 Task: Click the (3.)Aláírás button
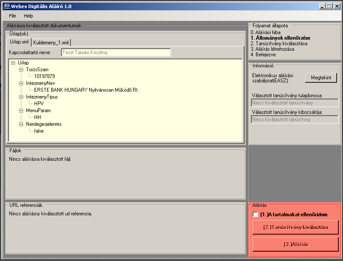click(x=296, y=244)
